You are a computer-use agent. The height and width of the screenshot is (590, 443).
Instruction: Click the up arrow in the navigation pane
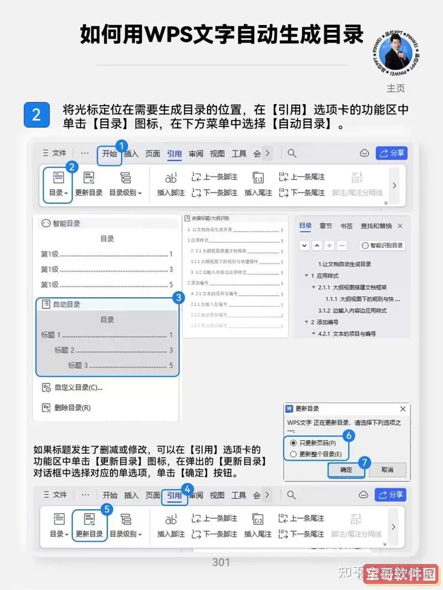(x=317, y=246)
